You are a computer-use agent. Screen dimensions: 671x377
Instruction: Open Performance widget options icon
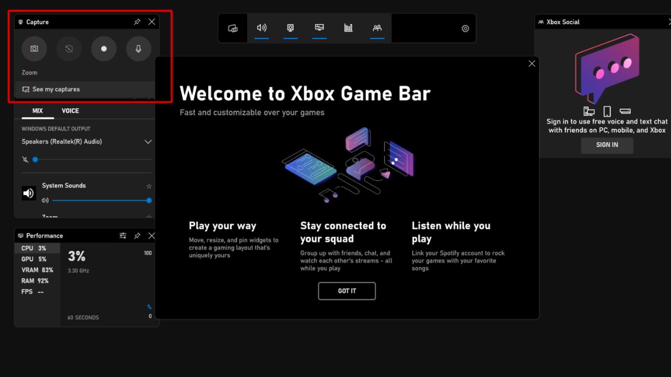pos(122,236)
